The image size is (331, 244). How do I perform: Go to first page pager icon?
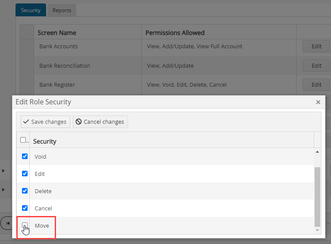click(x=8, y=223)
